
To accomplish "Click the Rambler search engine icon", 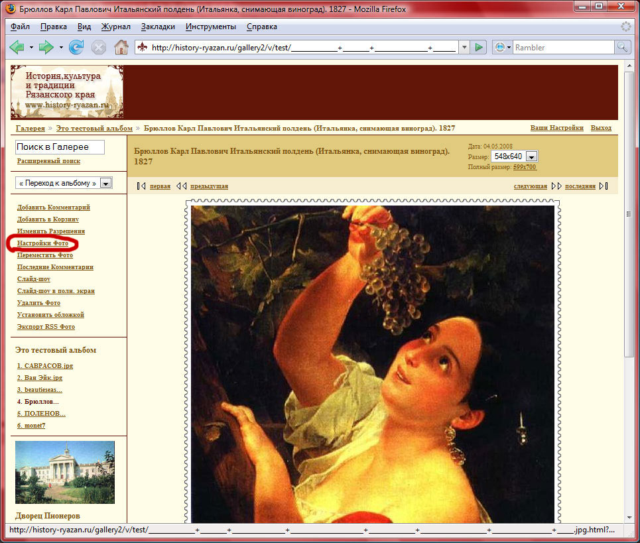I will [499, 47].
